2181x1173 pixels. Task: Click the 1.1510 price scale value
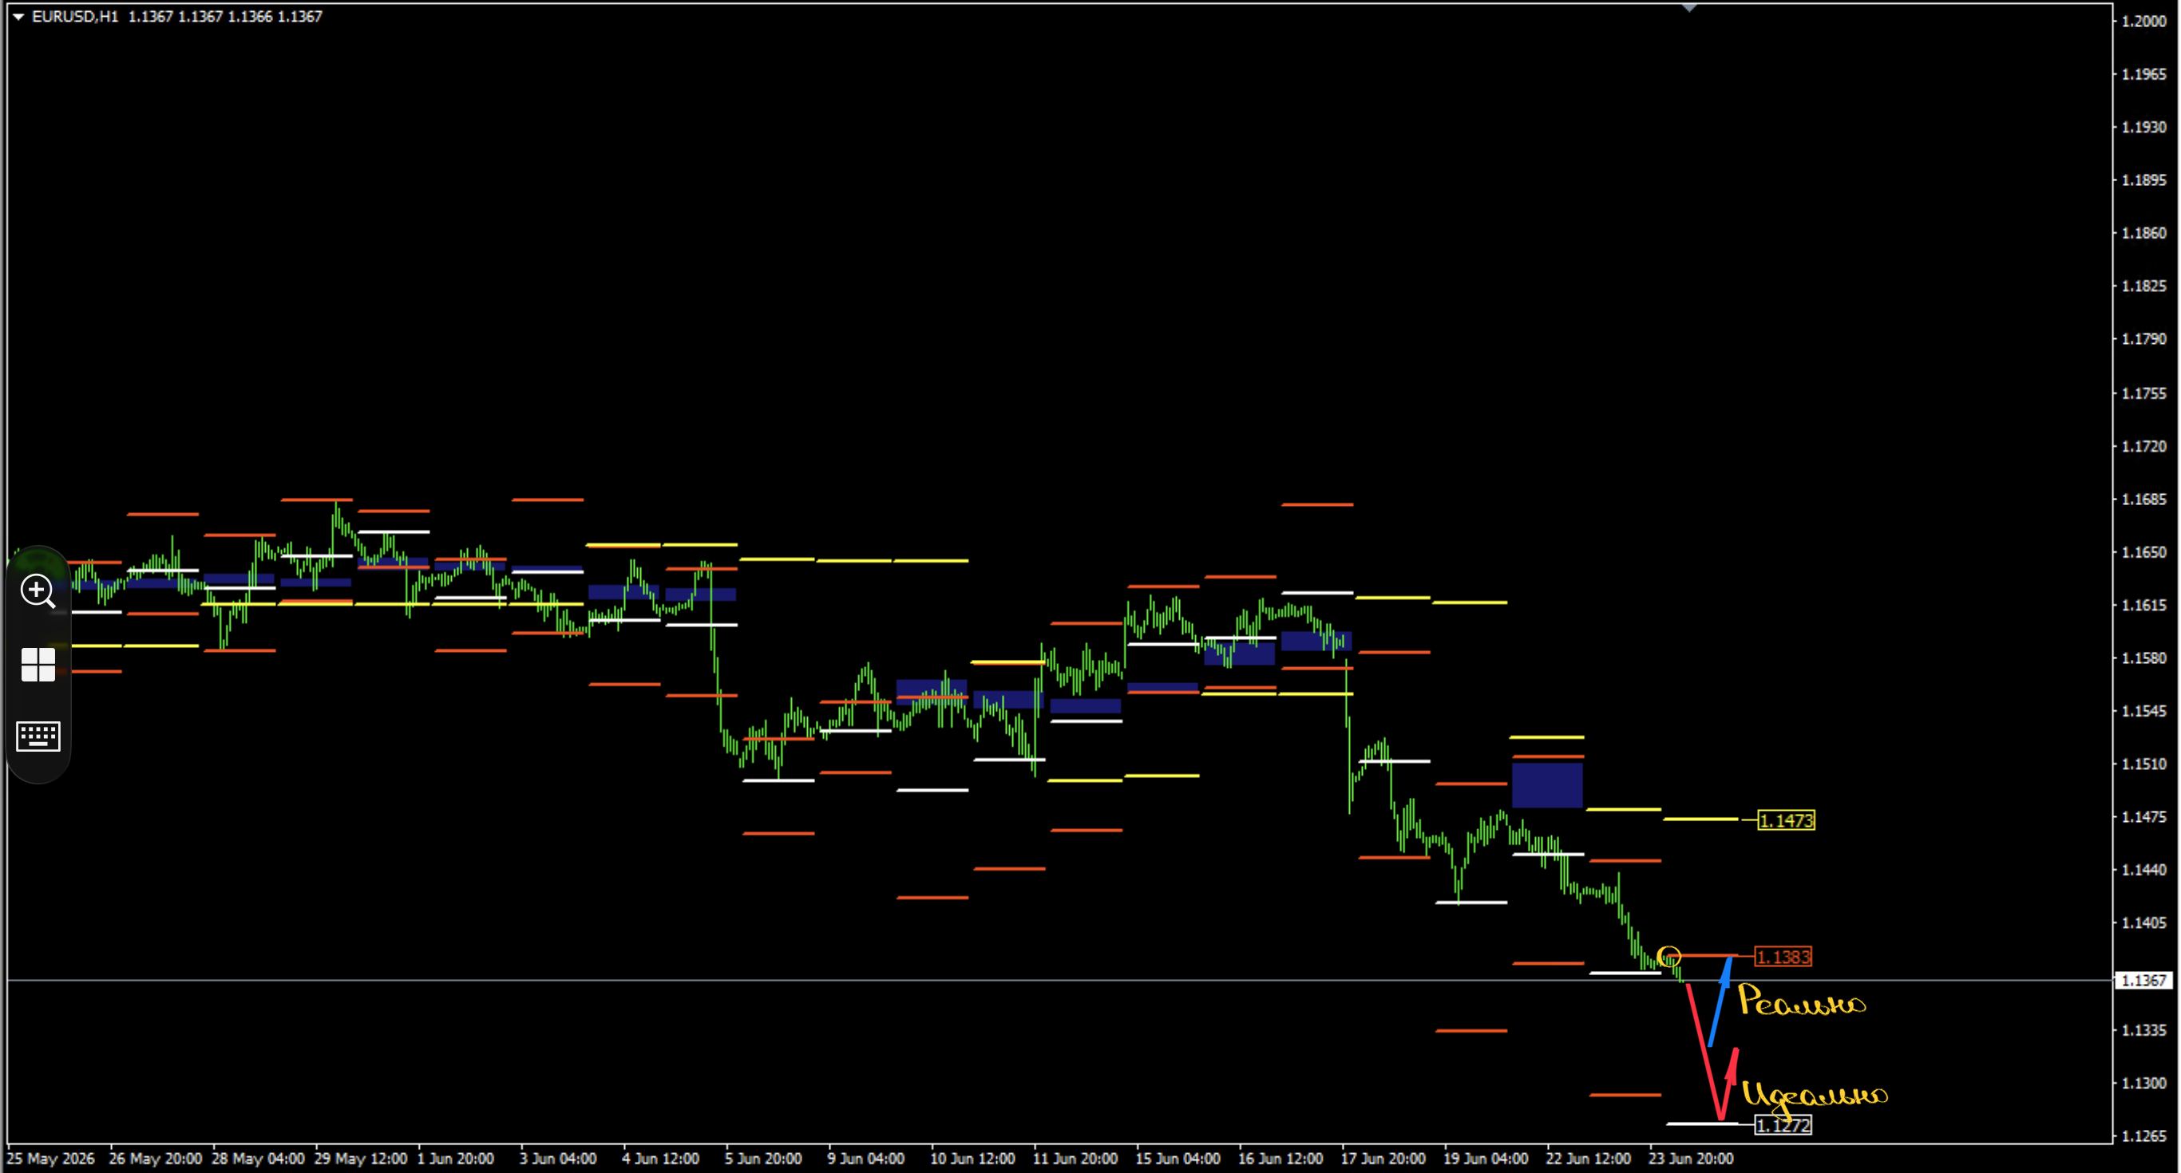[x=2143, y=764]
